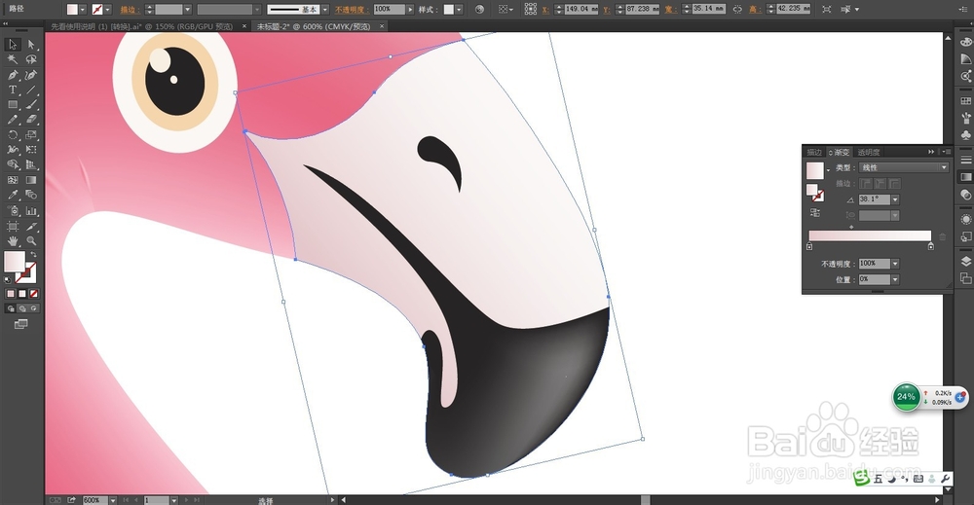This screenshot has height=505, width=974.
Task: Select the Magic Wand tool
Action: (x=13, y=59)
